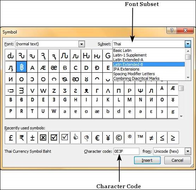The height and width of the screenshot is (190, 196).
Task: Select the small capital H symbol
Action: point(76,101)
